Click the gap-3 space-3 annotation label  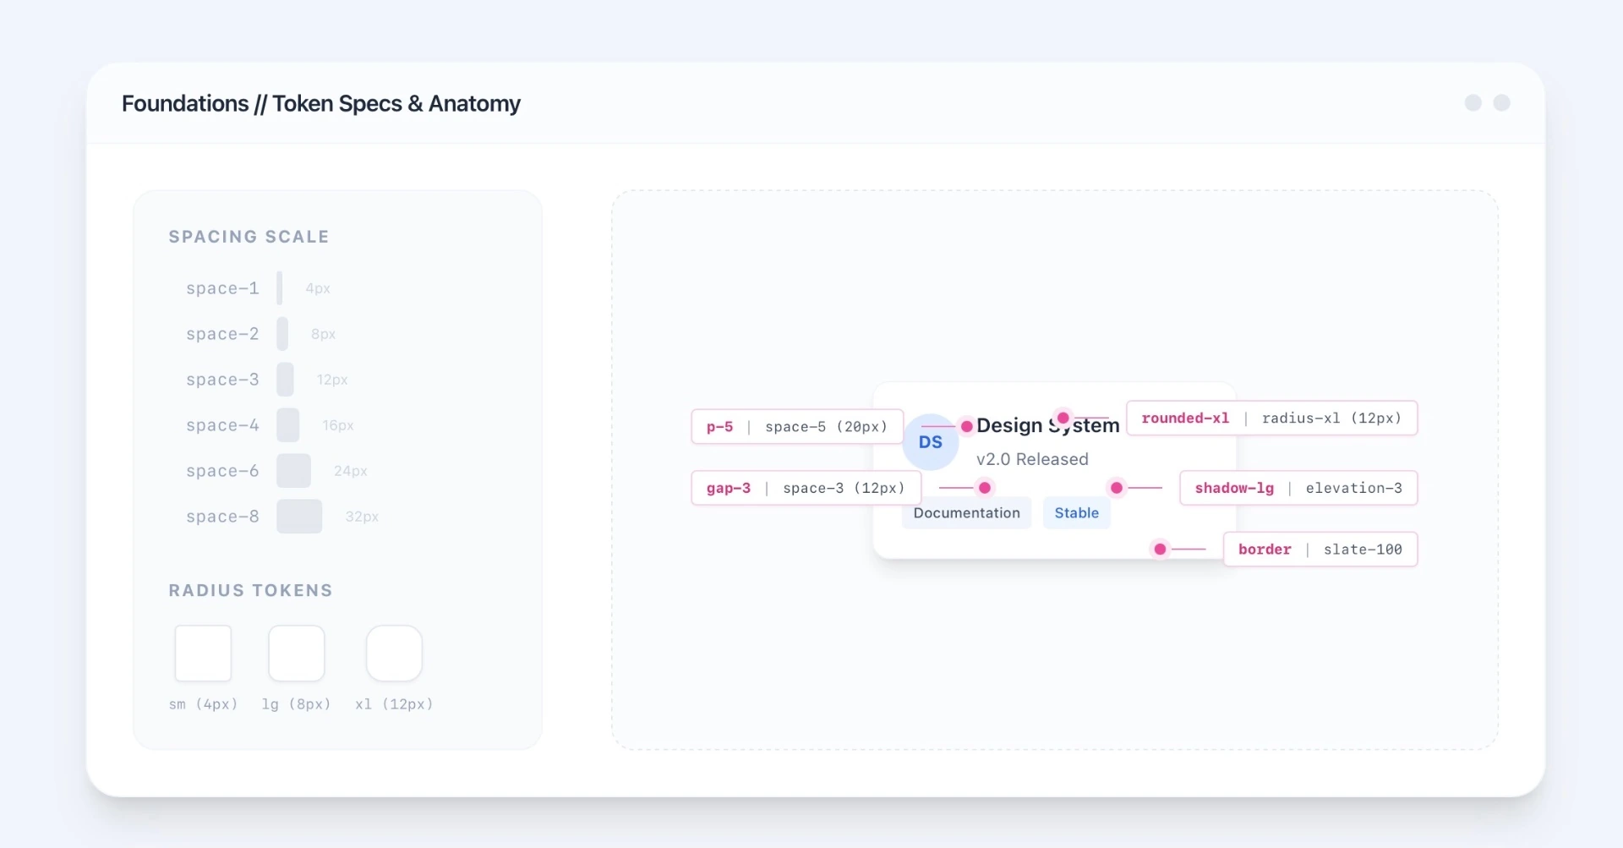coord(806,488)
